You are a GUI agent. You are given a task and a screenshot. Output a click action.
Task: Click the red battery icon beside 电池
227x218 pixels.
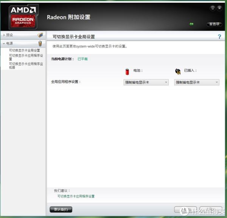(127, 72)
